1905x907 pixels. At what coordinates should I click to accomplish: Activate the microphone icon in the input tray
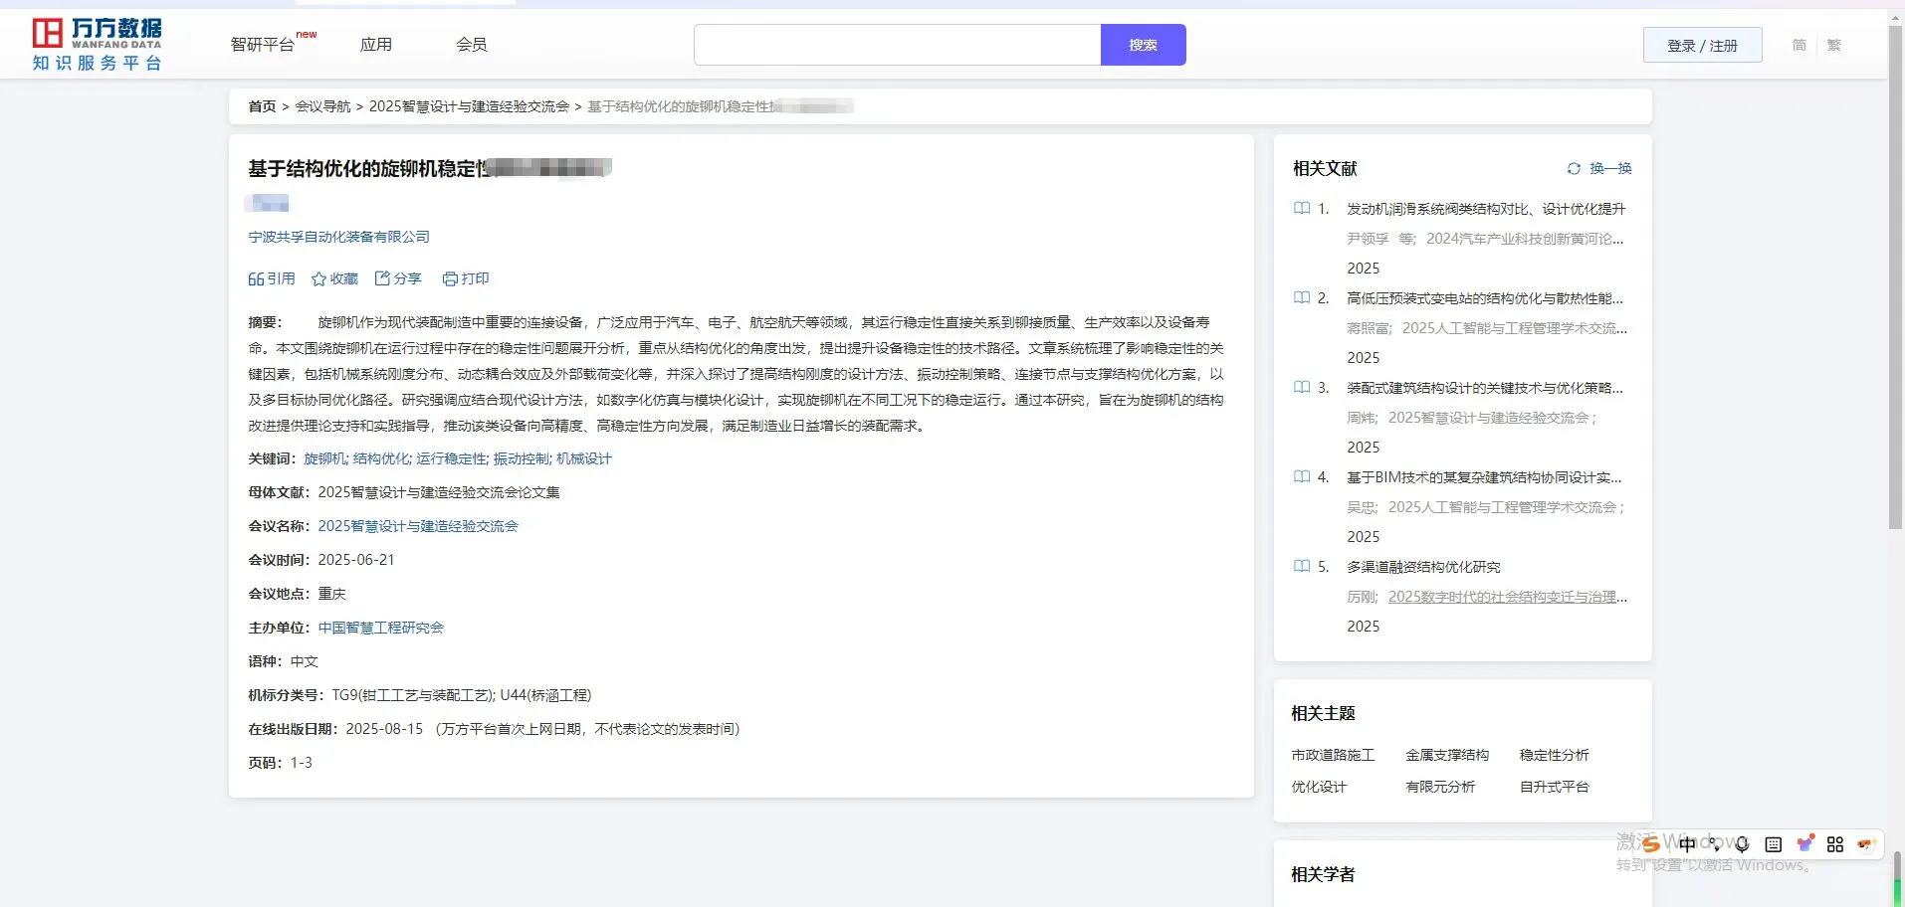(1740, 843)
